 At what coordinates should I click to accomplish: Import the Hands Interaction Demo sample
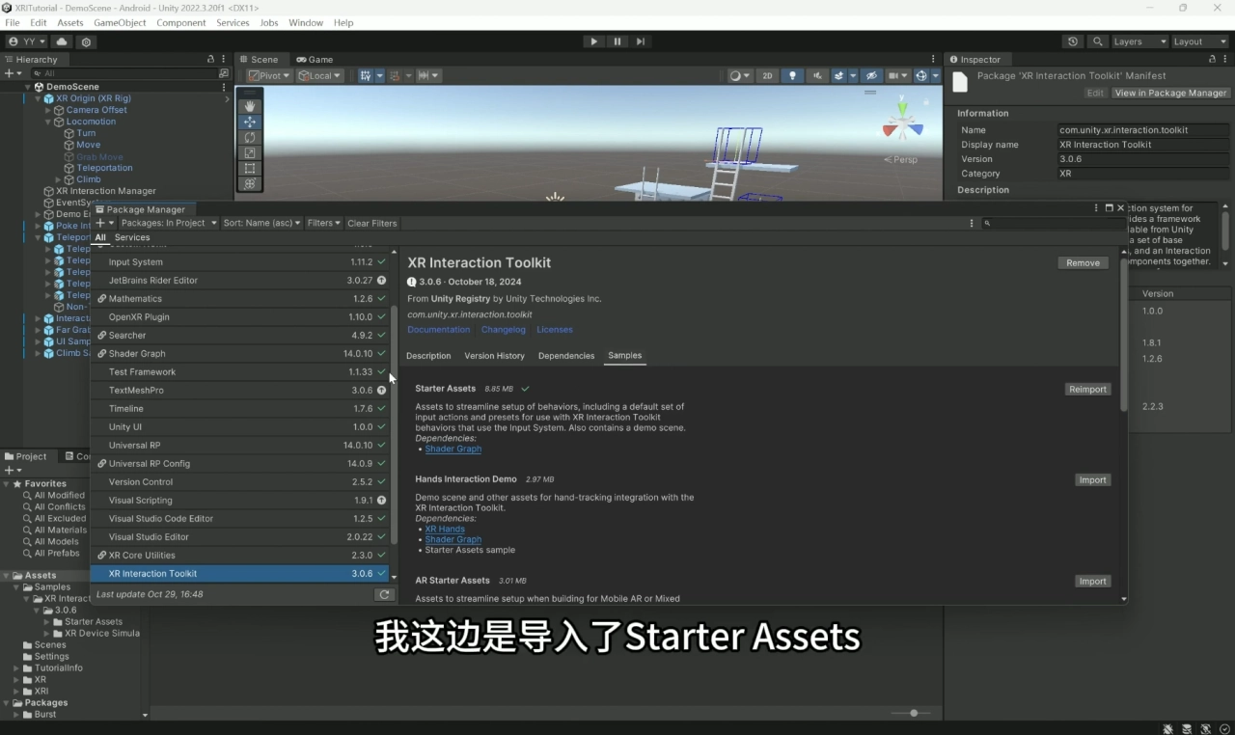pyautogui.click(x=1092, y=480)
